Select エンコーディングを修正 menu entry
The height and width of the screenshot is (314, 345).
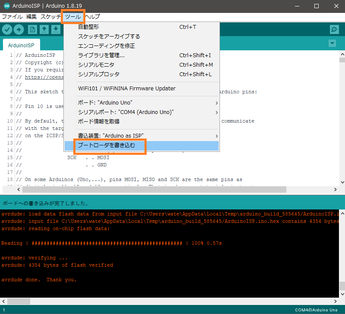point(142,46)
